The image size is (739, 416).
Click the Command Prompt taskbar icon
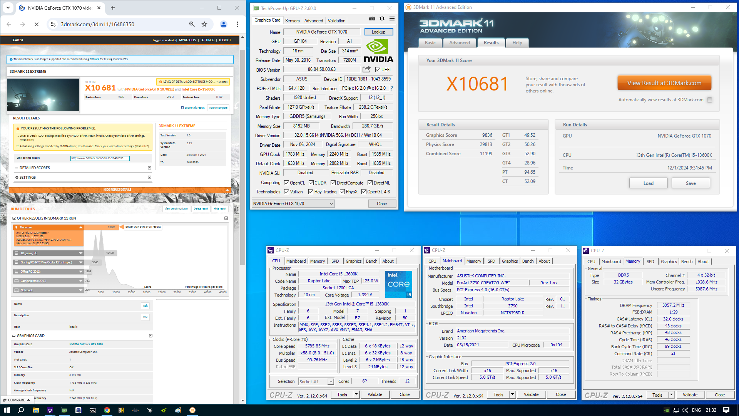tap(93, 410)
